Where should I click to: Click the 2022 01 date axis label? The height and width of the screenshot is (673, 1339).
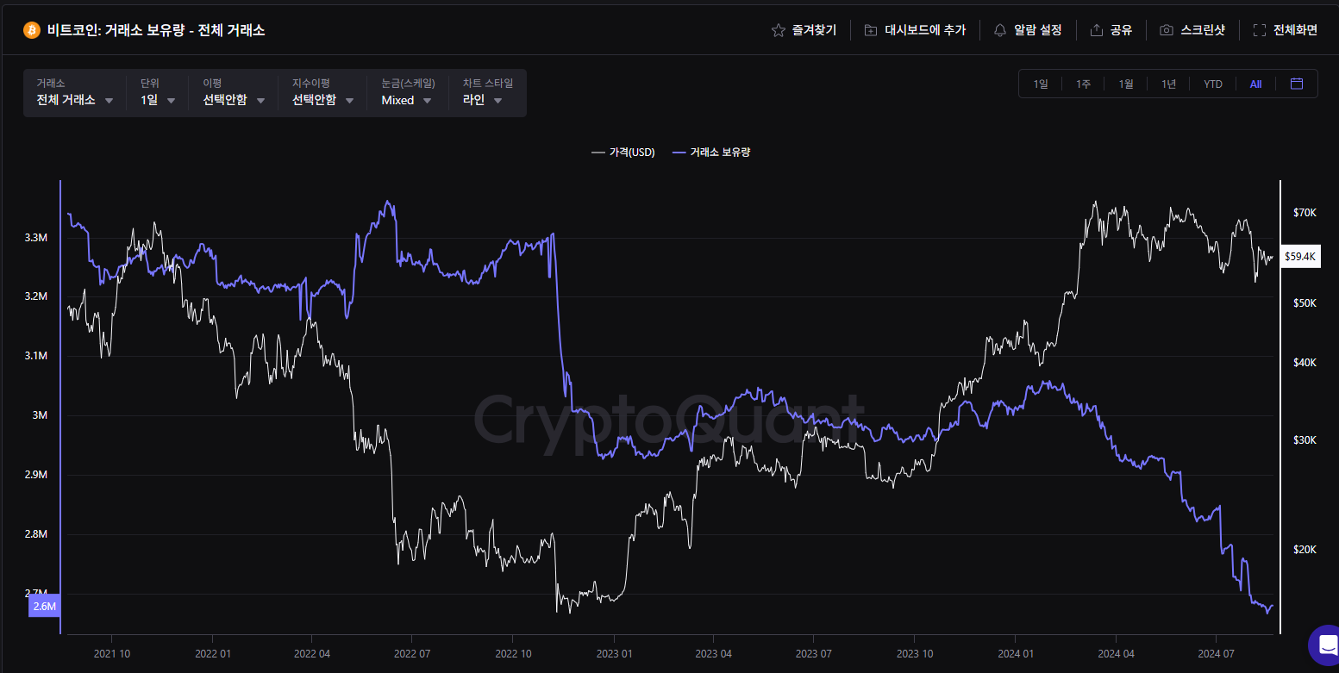point(213,654)
